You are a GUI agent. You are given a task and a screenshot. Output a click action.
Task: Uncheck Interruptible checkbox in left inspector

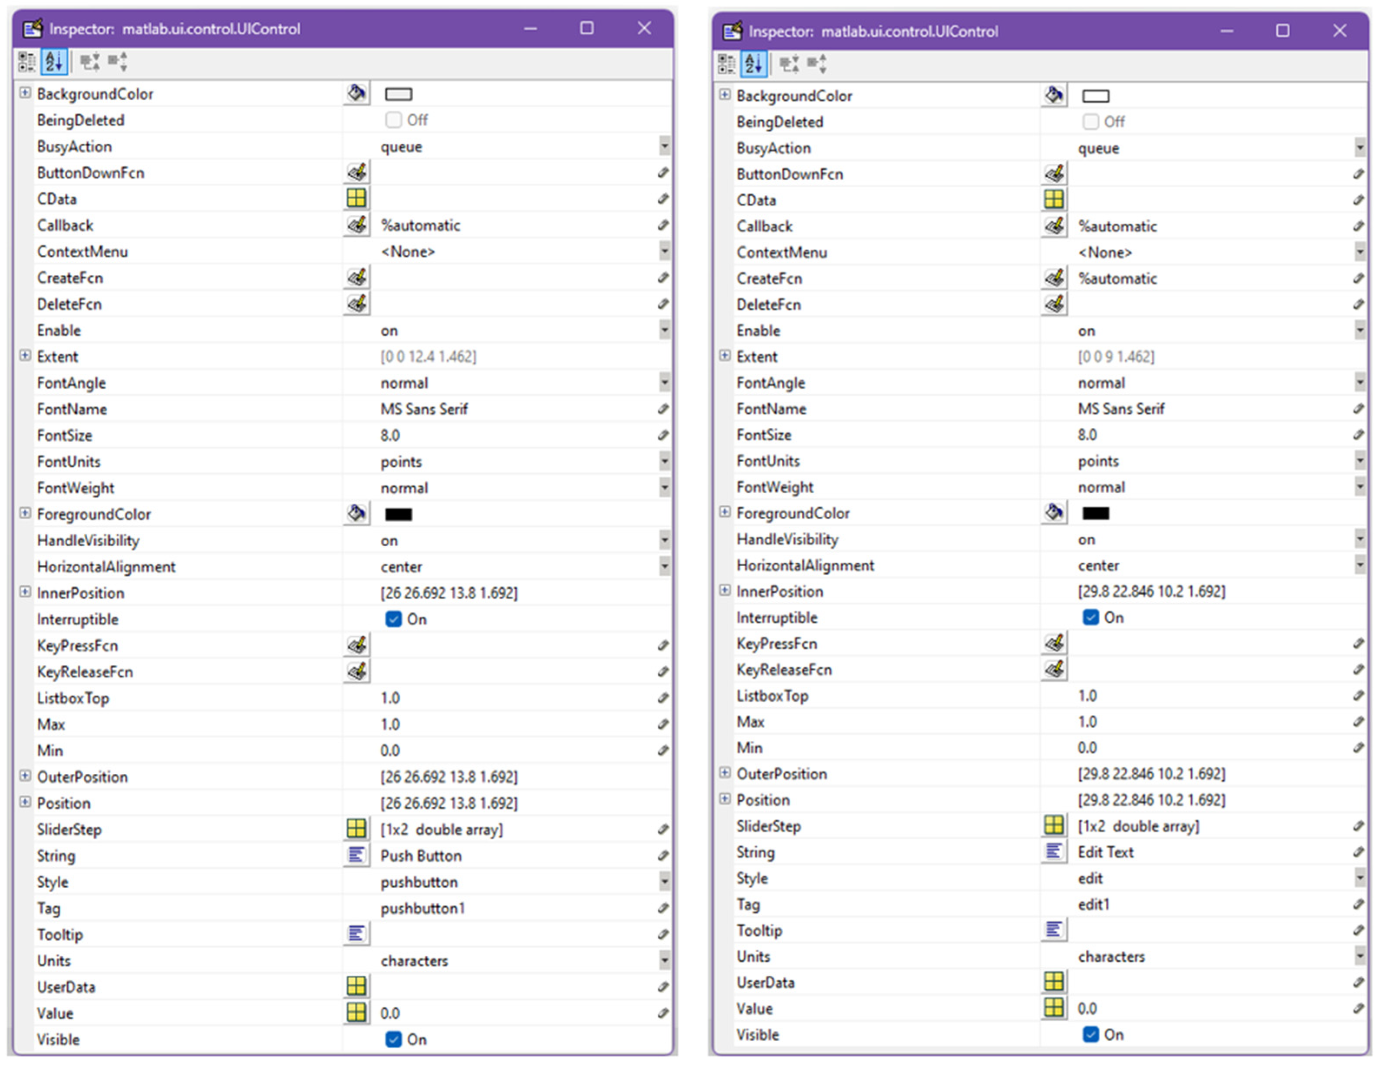(x=393, y=619)
